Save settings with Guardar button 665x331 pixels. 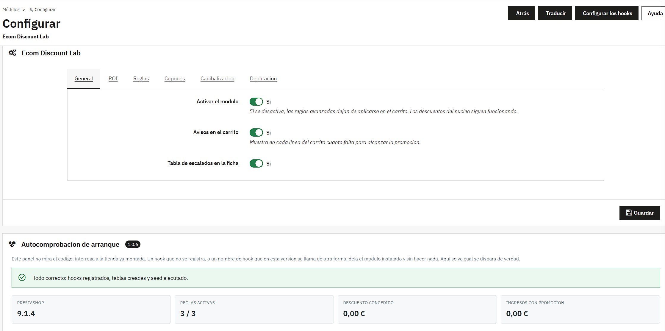[640, 213]
